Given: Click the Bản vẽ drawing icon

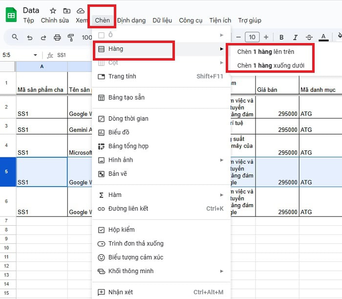Looking at the screenshot, I should (x=101, y=174).
